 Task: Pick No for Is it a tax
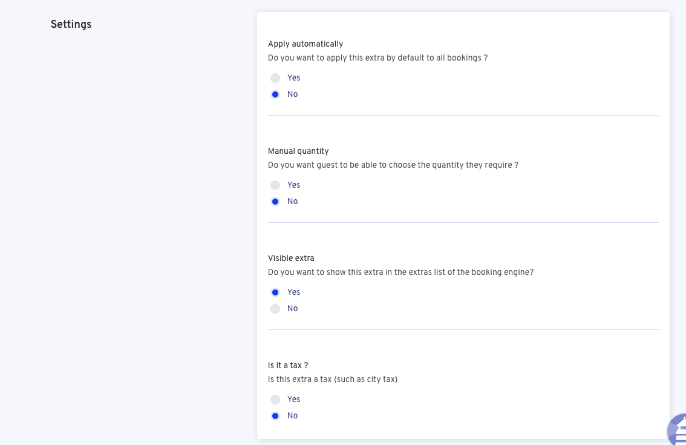point(275,416)
